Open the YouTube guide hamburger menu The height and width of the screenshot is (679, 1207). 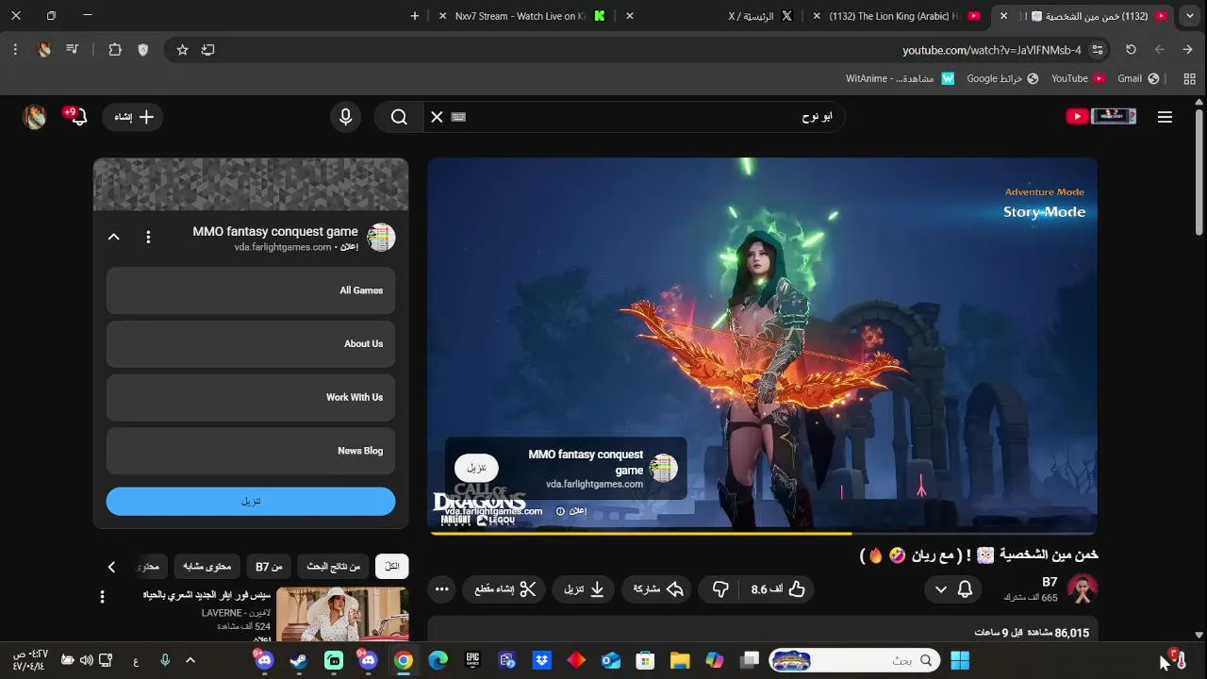[x=1165, y=117]
